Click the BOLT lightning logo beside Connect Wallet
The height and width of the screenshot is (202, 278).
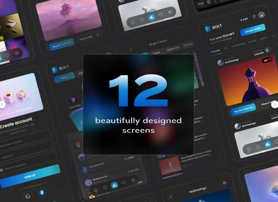pos(208,29)
